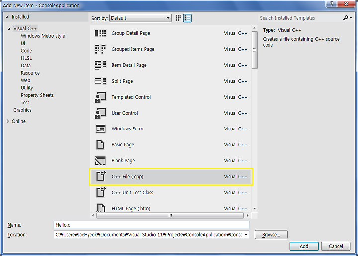The width and height of the screenshot is (358, 256).
Task: Select the Utility category
Action: 27,88
